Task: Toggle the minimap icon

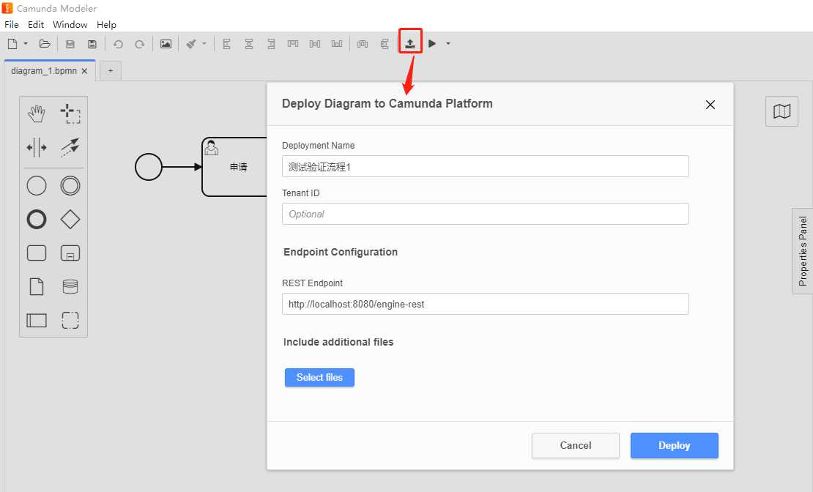Action: pos(782,111)
